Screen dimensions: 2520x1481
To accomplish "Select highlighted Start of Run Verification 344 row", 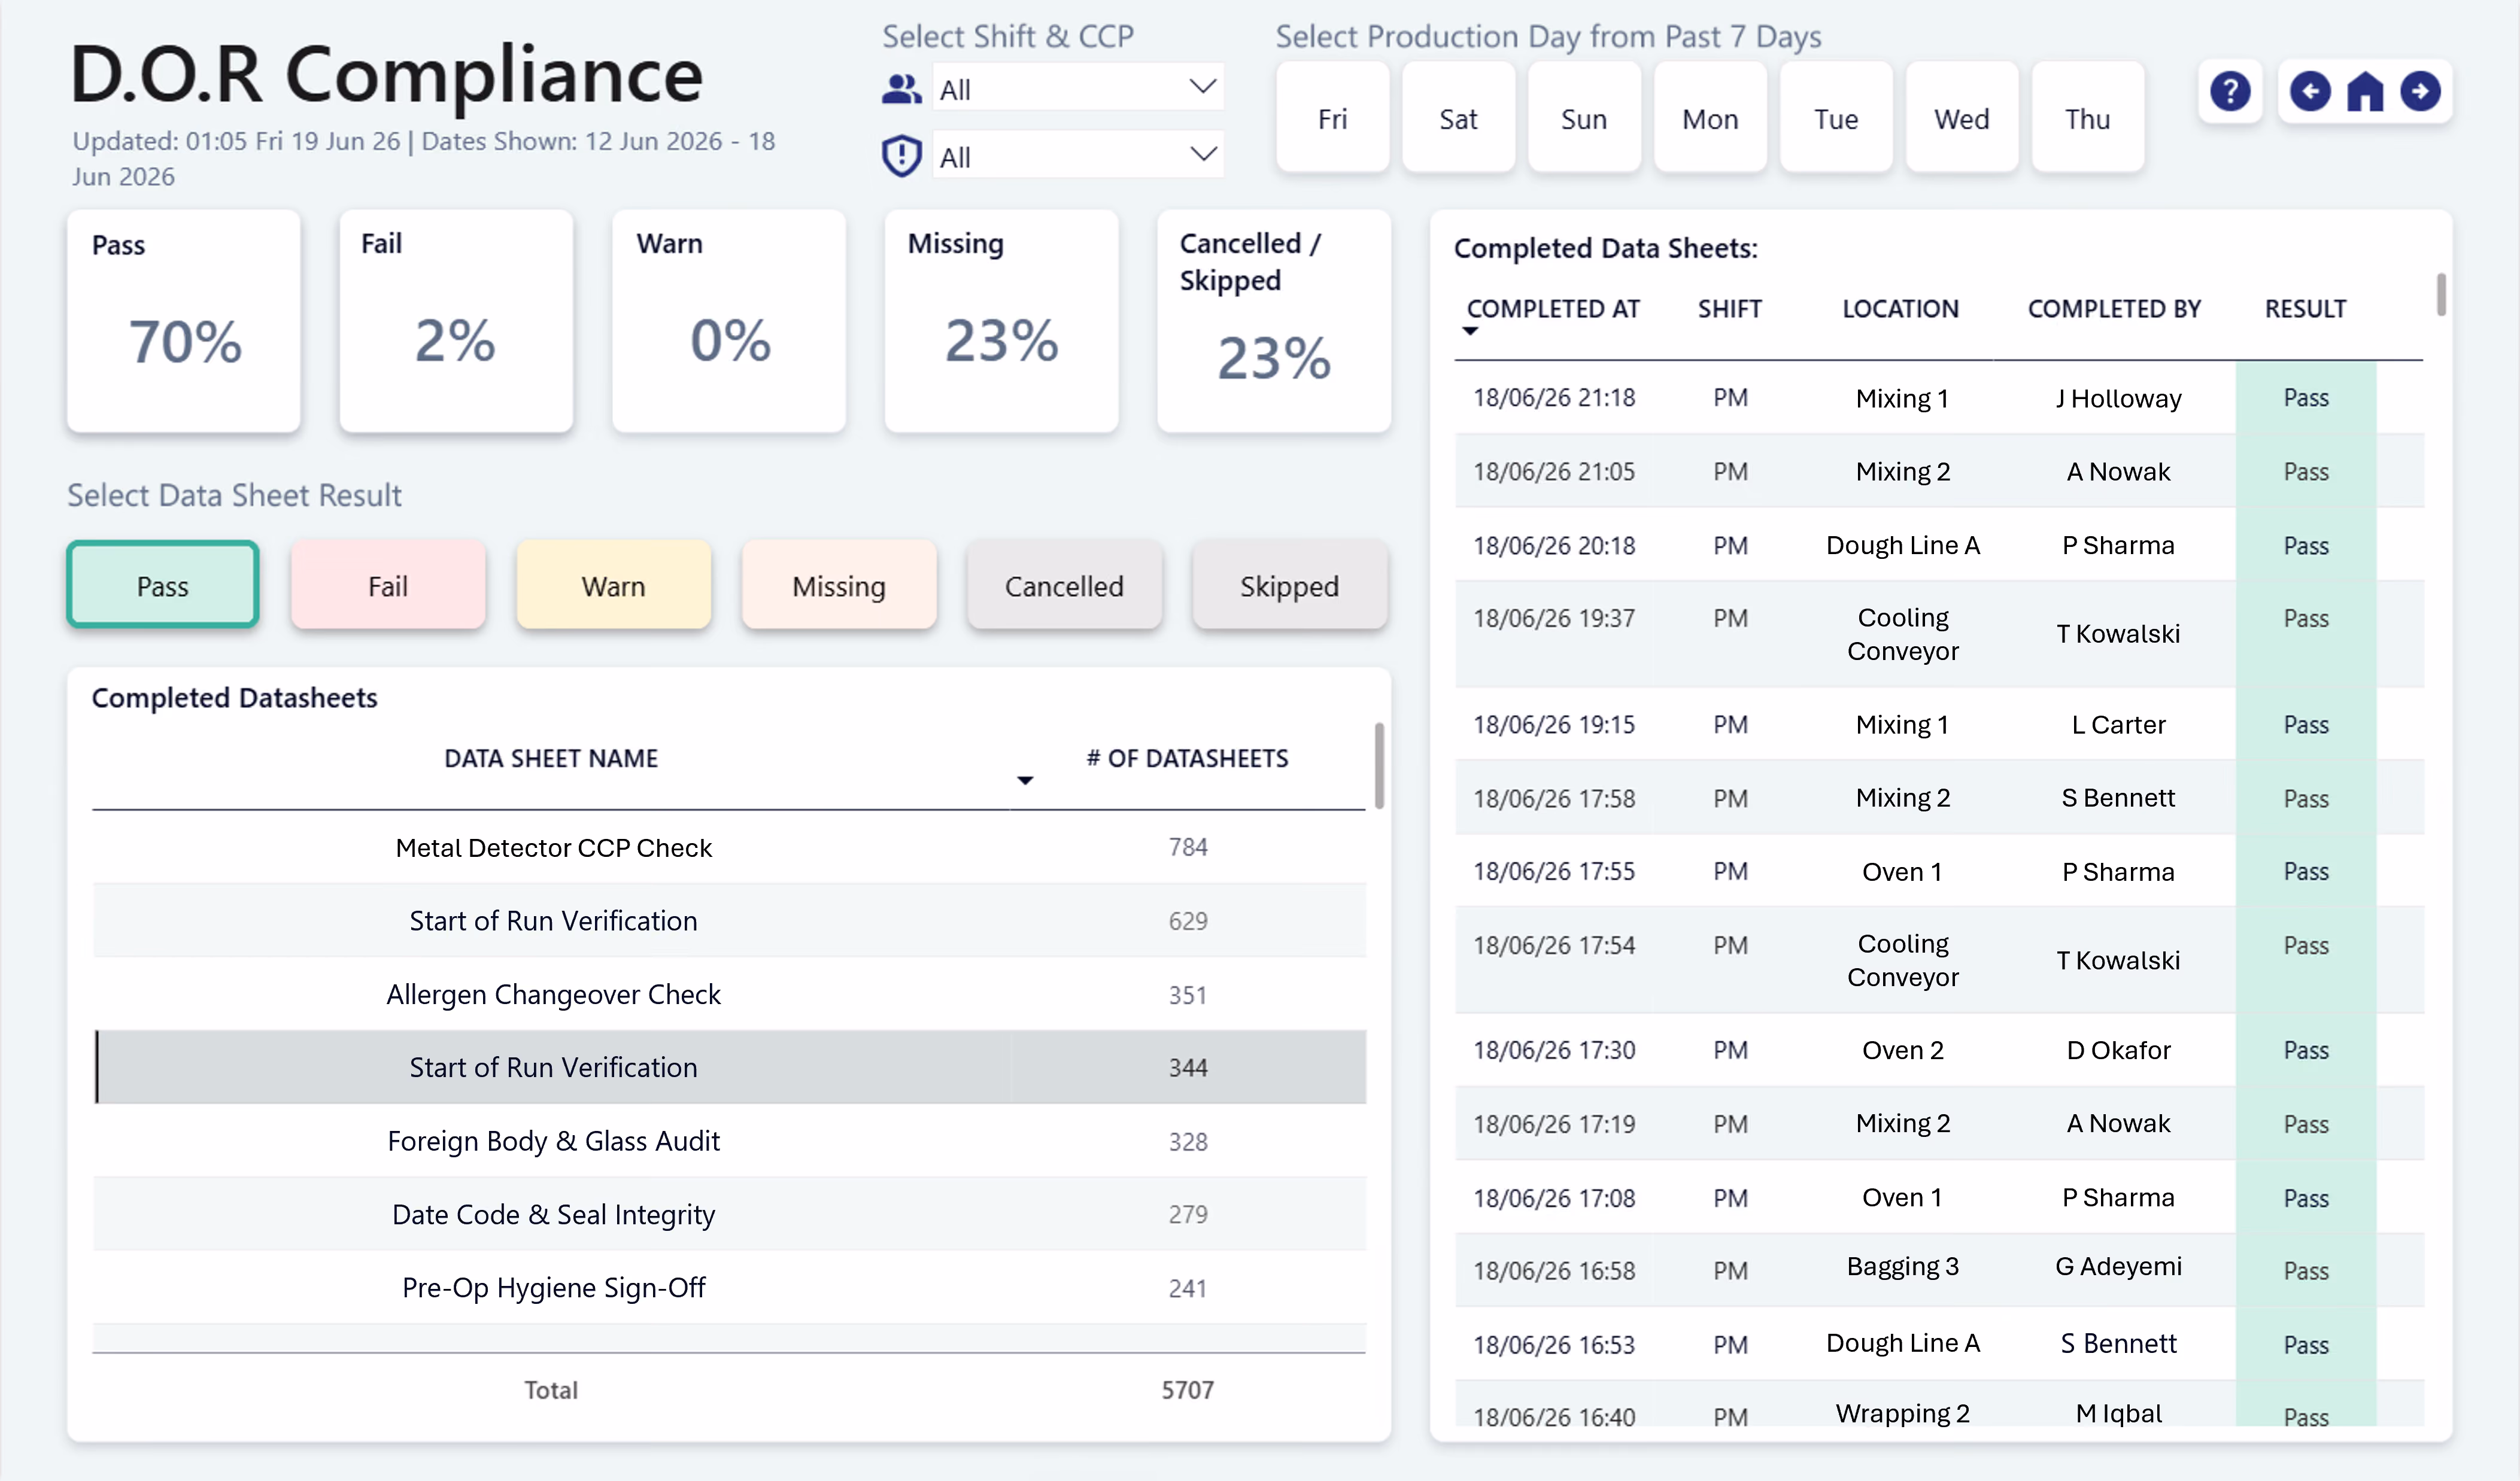I will (730, 1067).
